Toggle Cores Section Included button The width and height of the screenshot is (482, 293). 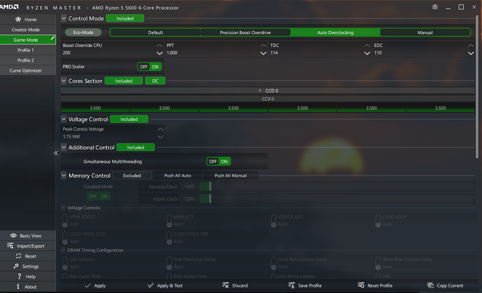coord(124,81)
